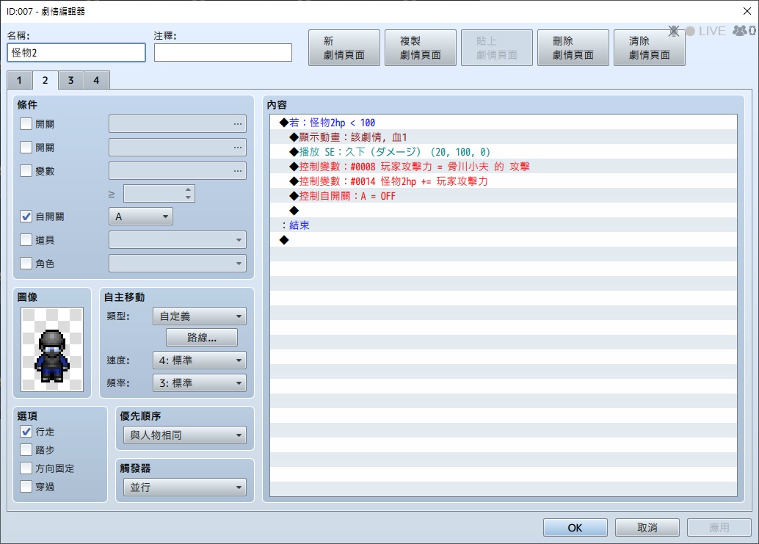Open event page tab 3
The image size is (759, 544).
click(70, 80)
